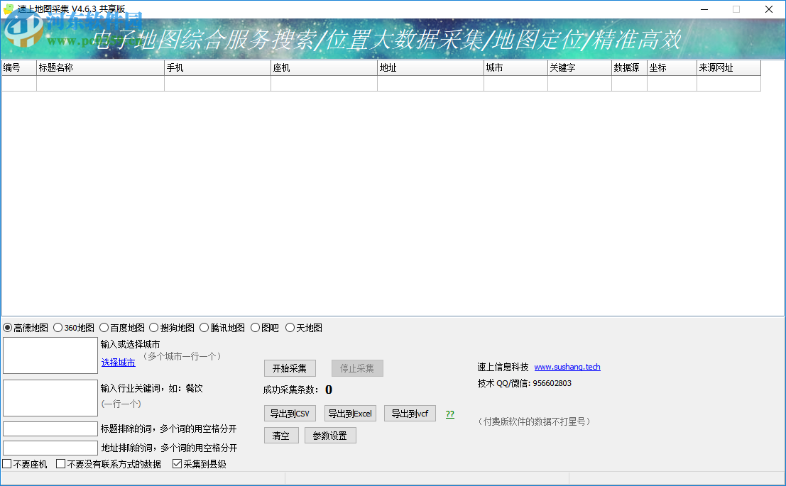Screen dimensions: 786x486
Task: Enable the 不要座机 checkbox
Action: (x=6, y=464)
